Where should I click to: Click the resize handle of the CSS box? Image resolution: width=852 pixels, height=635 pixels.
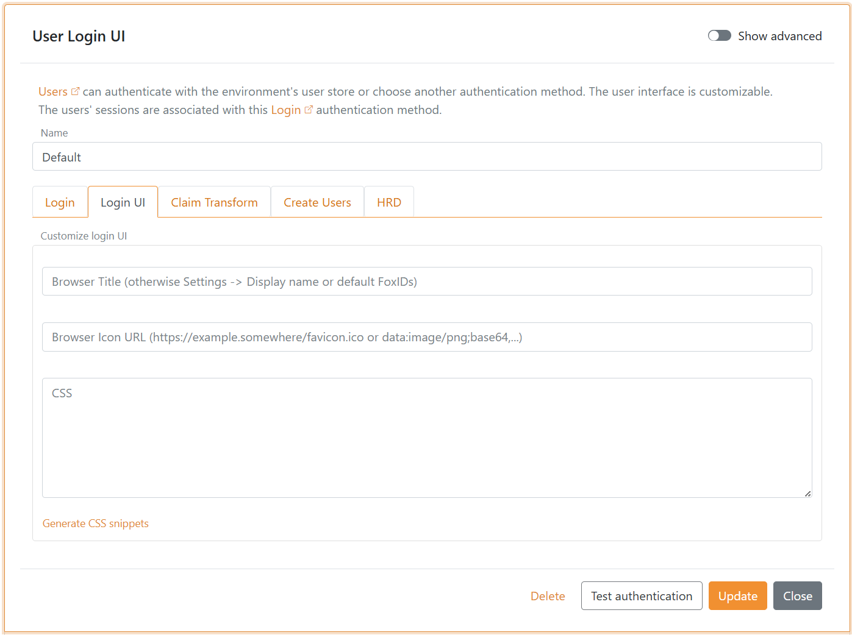[809, 494]
